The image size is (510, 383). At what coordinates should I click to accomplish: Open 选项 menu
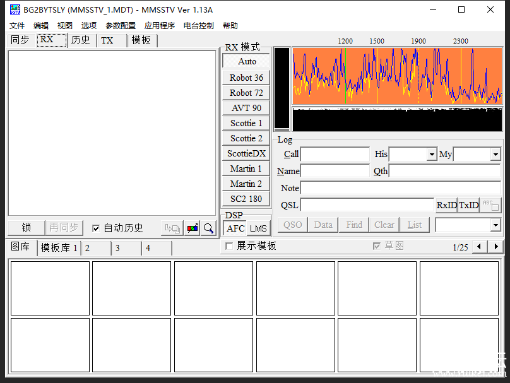tap(89, 25)
